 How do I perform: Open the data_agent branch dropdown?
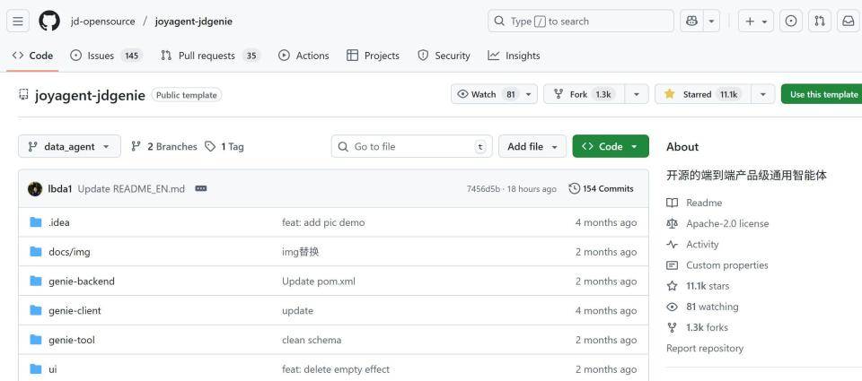point(68,146)
